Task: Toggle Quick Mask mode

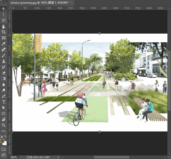Action: [x=3, y=149]
